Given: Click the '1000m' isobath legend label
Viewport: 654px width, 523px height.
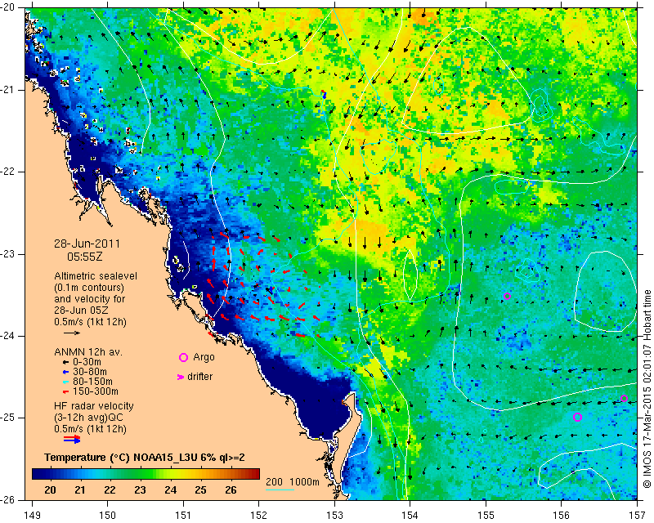Looking at the screenshot, I should click(x=304, y=482).
